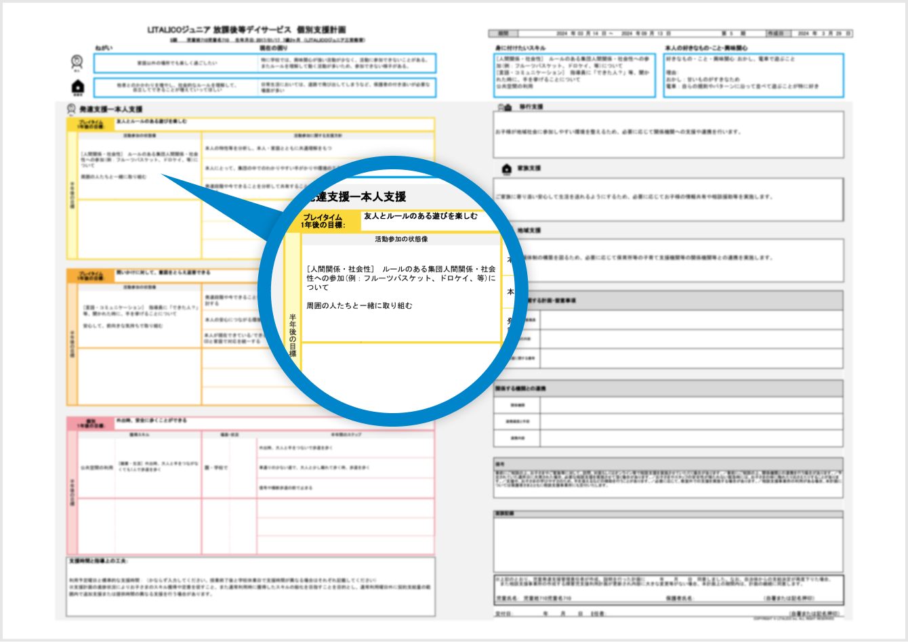This screenshot has height=642, width=908.
Task: Click the 支援時間と指導上の工夫 box at bottom left
Action: 251,586
